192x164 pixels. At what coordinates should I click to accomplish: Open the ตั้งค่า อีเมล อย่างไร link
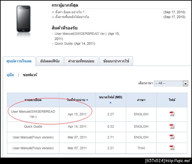pyautogui.click(x=70, y=12)
